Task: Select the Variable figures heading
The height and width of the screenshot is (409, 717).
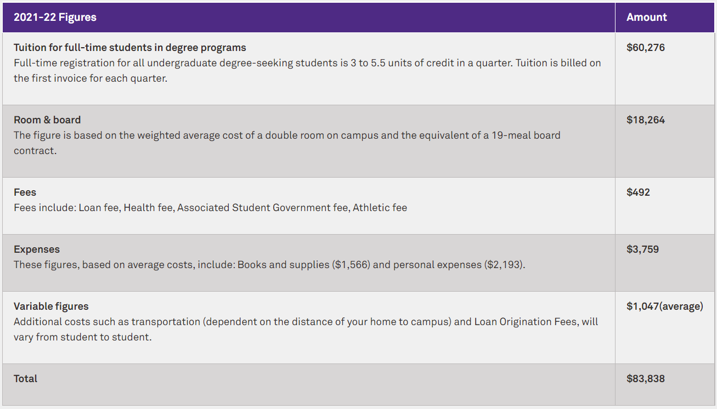Action: [51, 306]
